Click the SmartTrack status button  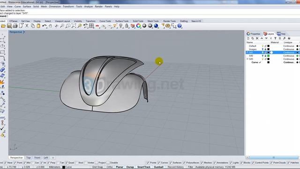(144, 167)
